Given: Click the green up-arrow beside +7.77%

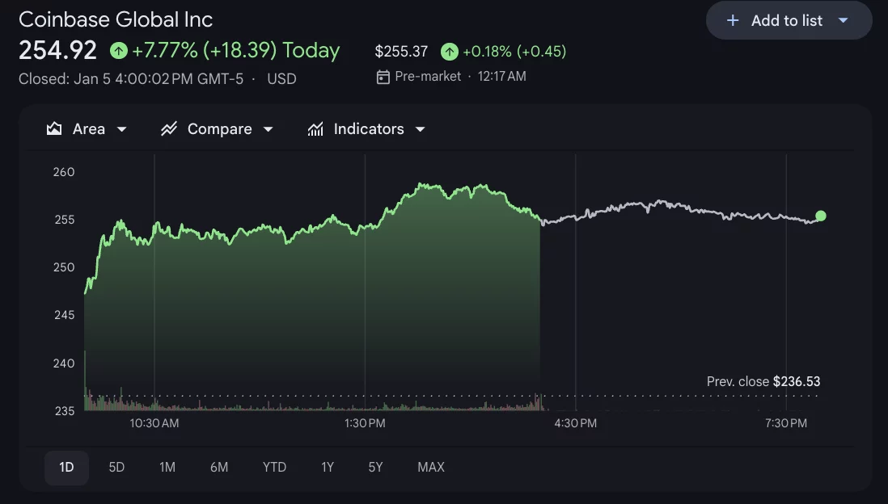Looking at the screenshot, I should click(x=119, y=51).
